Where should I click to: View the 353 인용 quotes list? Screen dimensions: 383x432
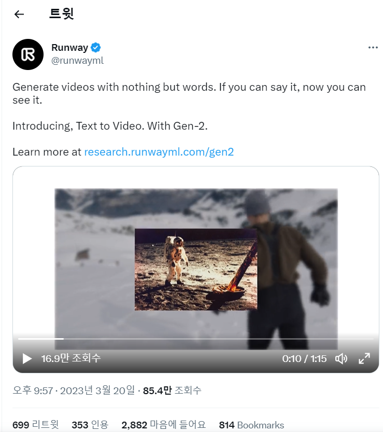90,425
